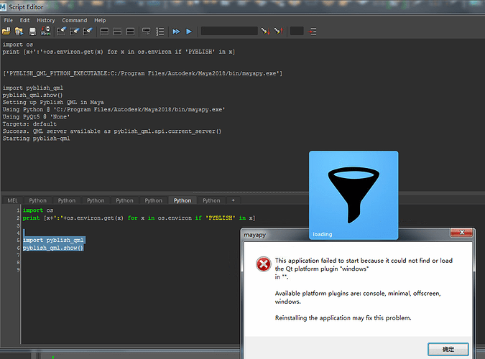Select the Python tab next to MEL
485x359 pixels.
tap(38, 200)
